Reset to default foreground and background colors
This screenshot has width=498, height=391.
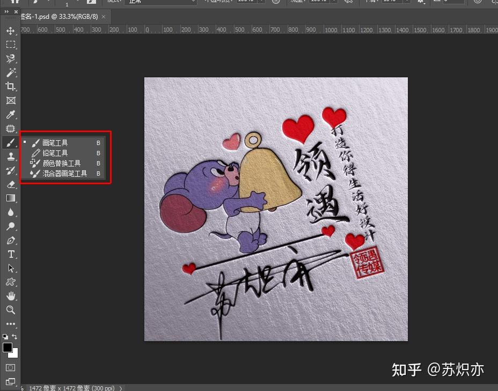pos(5,337)
